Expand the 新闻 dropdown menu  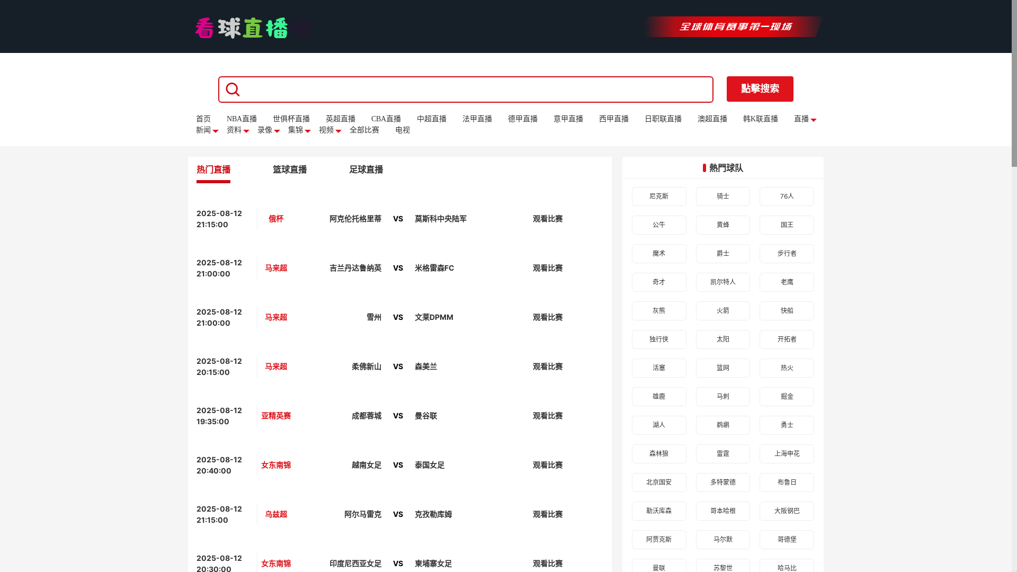[207, 130]
